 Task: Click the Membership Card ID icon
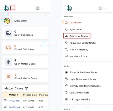[66, 56]
